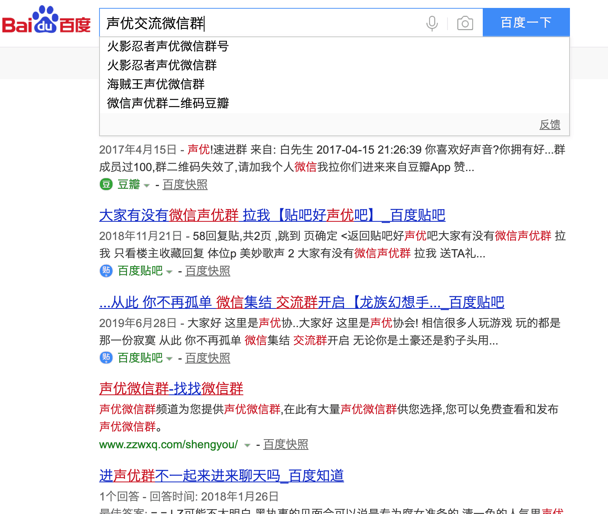Open result 大家有没有微信声优群 拉我
This screenshot has width=608, height=514.
pos(272,215)
